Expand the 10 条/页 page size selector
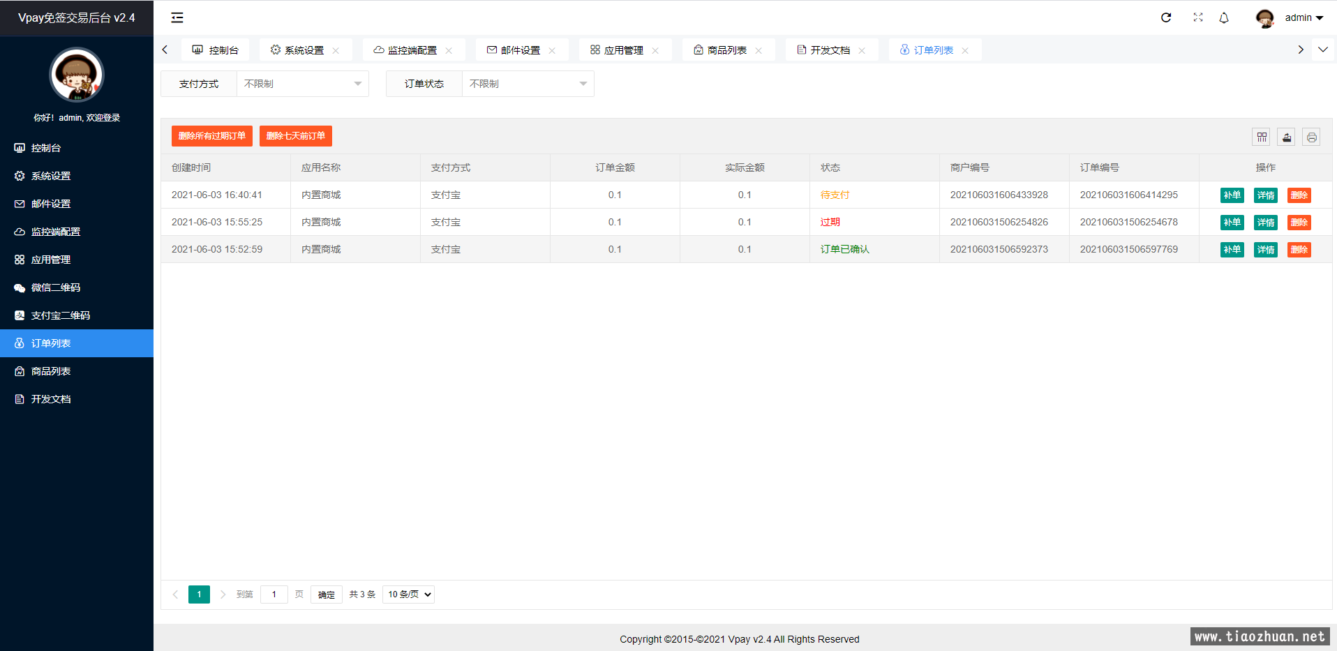 coord(409,594)
